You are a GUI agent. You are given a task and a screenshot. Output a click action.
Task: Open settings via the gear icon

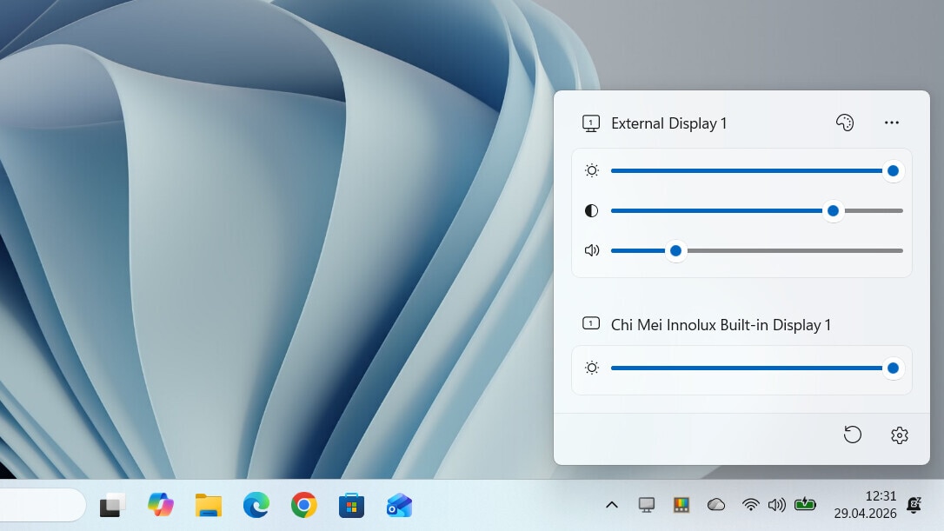click(x=900, y=435)
